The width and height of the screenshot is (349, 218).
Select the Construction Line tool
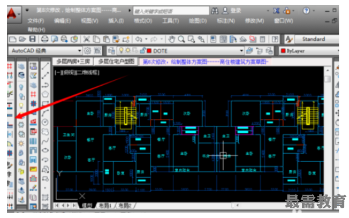tap(45, 76)
